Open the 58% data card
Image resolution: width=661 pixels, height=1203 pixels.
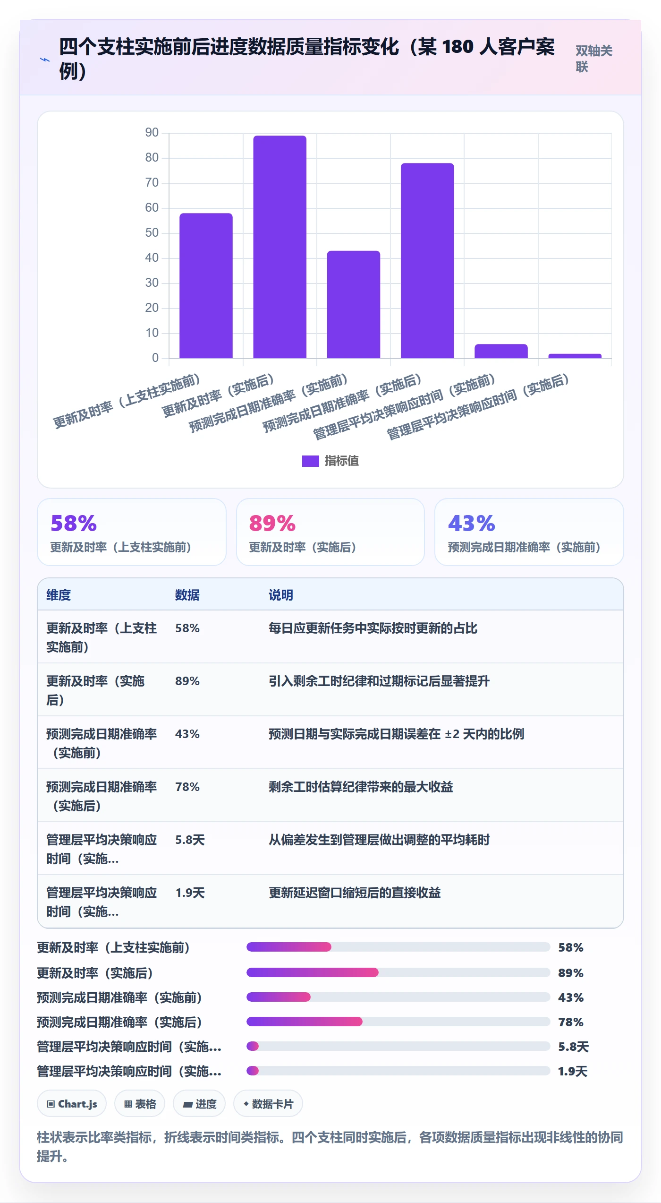pos(132,532)
